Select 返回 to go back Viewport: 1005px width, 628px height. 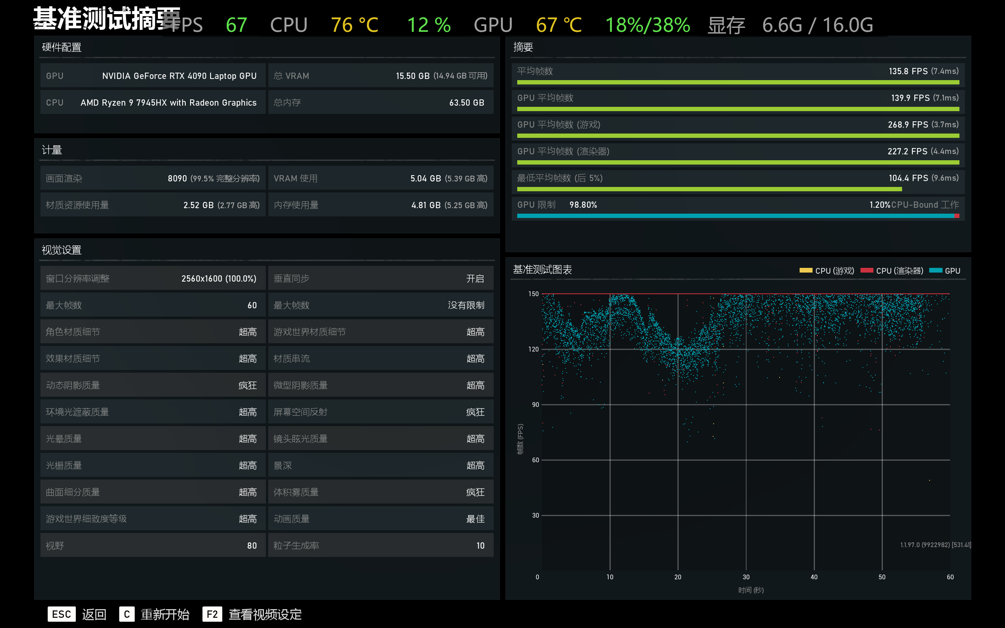coord(94,614)
